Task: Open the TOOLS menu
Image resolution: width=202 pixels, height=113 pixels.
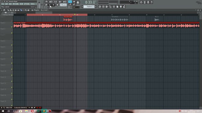Action: 33,4
